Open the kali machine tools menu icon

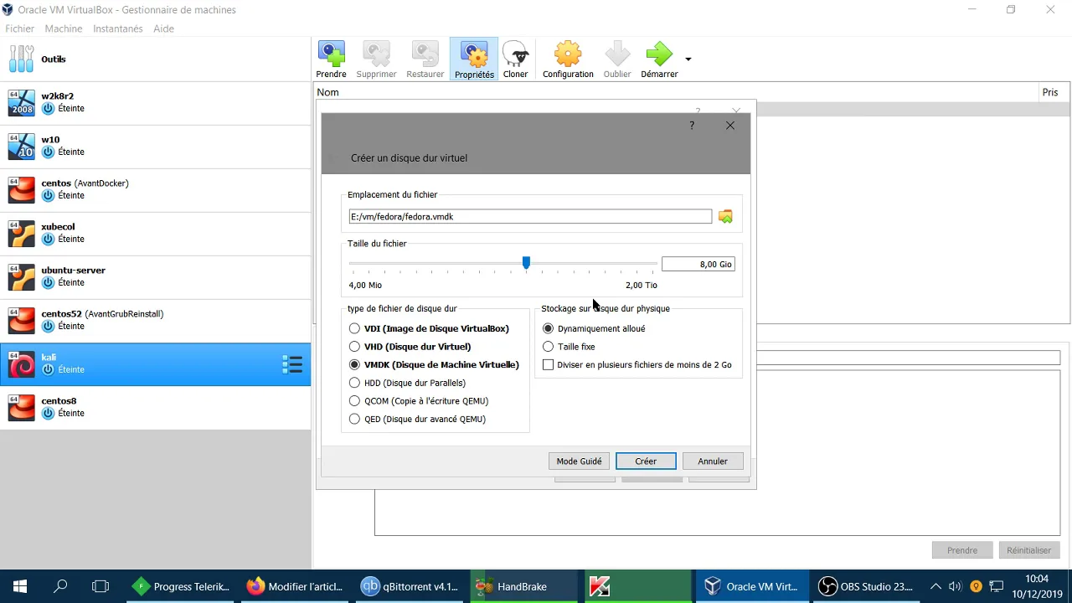tap(291, 364)
